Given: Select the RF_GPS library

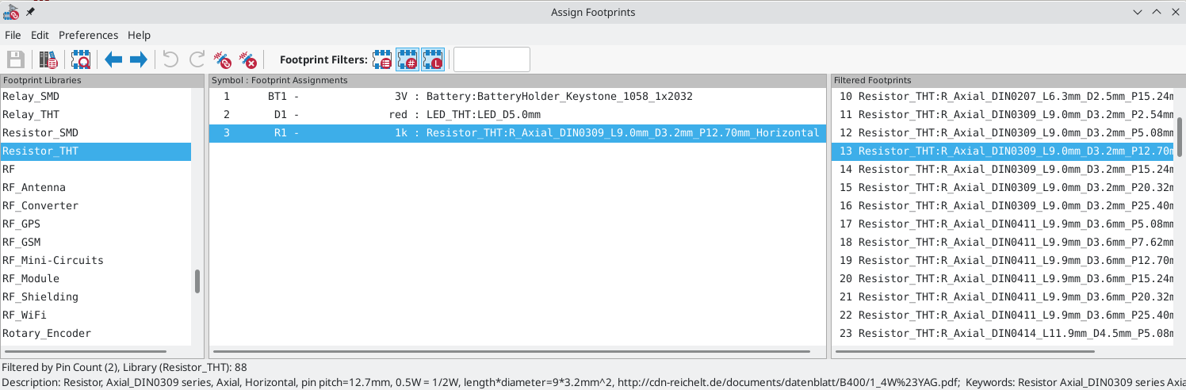Looking at the screenshot, I should (95, 224).
